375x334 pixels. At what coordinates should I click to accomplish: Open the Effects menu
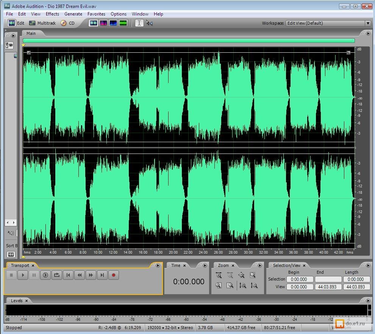click(52, 14)
